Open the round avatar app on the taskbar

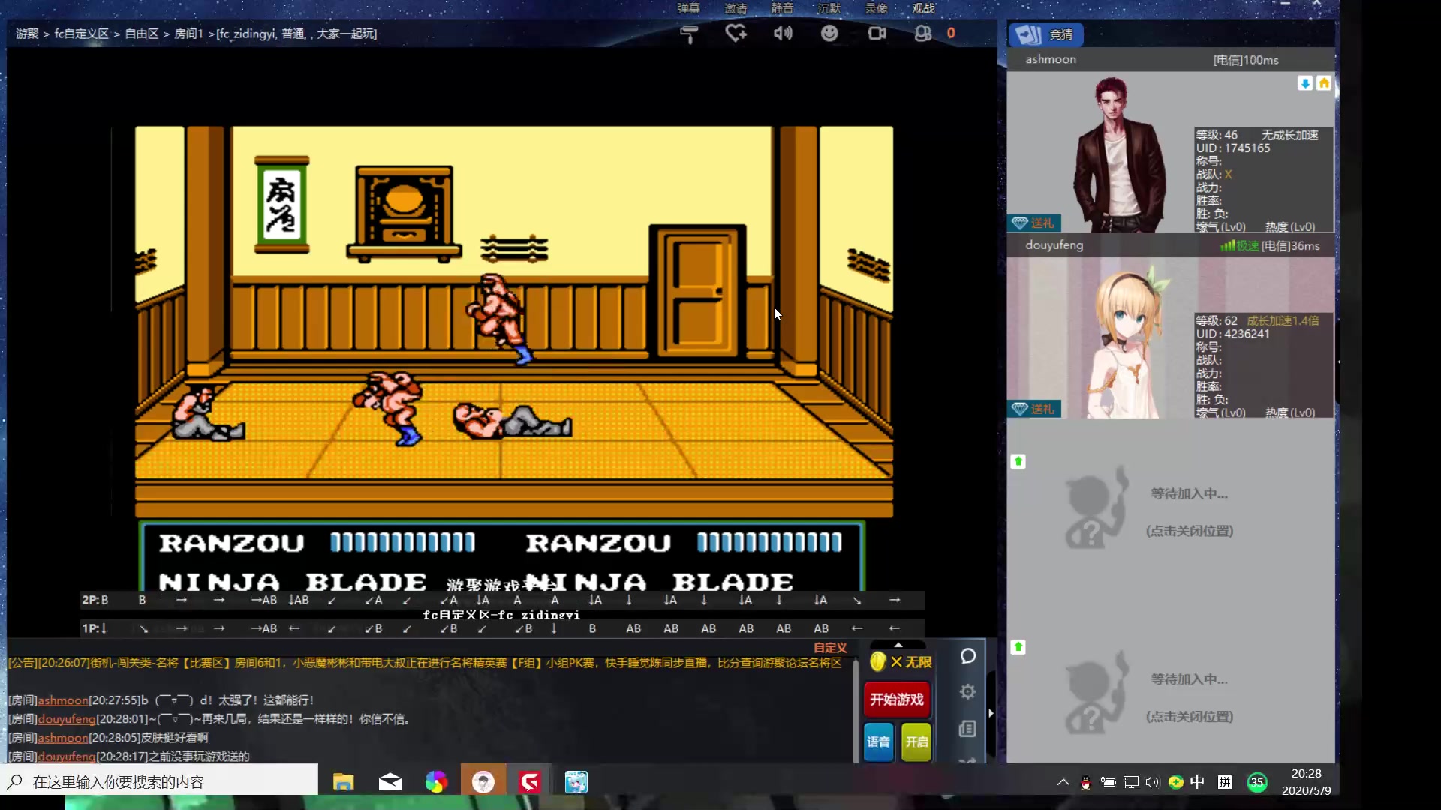pyautogui.click(x=483, y=782)
